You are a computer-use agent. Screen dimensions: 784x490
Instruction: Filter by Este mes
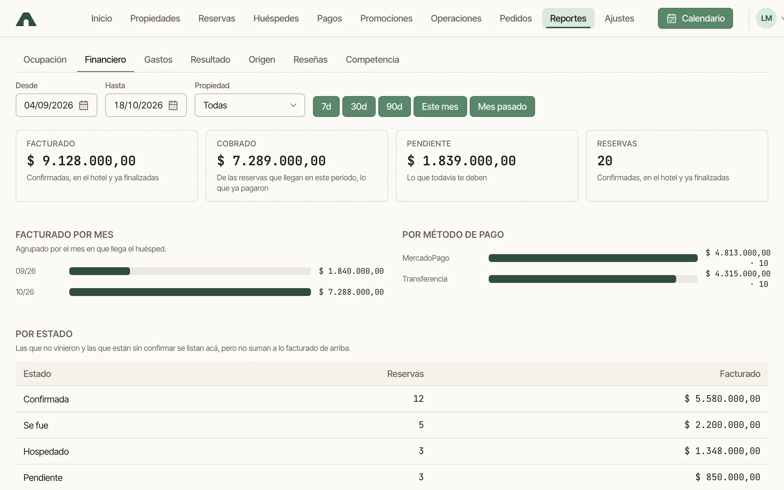coord(440,106)
